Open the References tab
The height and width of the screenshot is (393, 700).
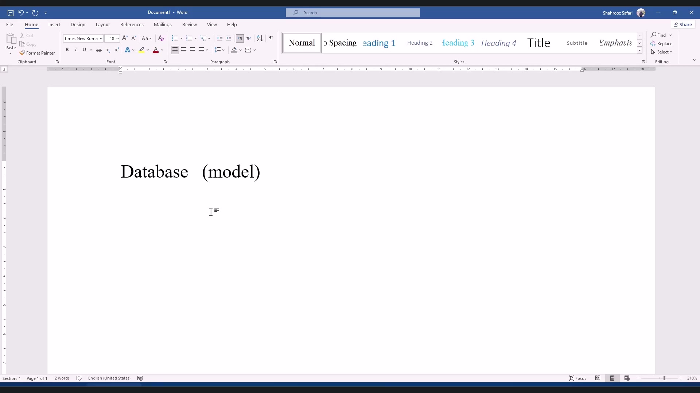tap(132, 25)
